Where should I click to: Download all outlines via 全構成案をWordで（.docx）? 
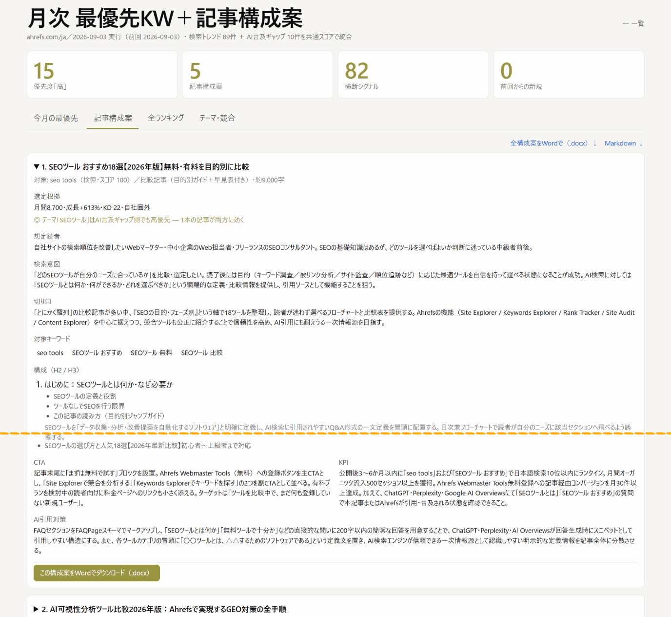coord(553,143)
